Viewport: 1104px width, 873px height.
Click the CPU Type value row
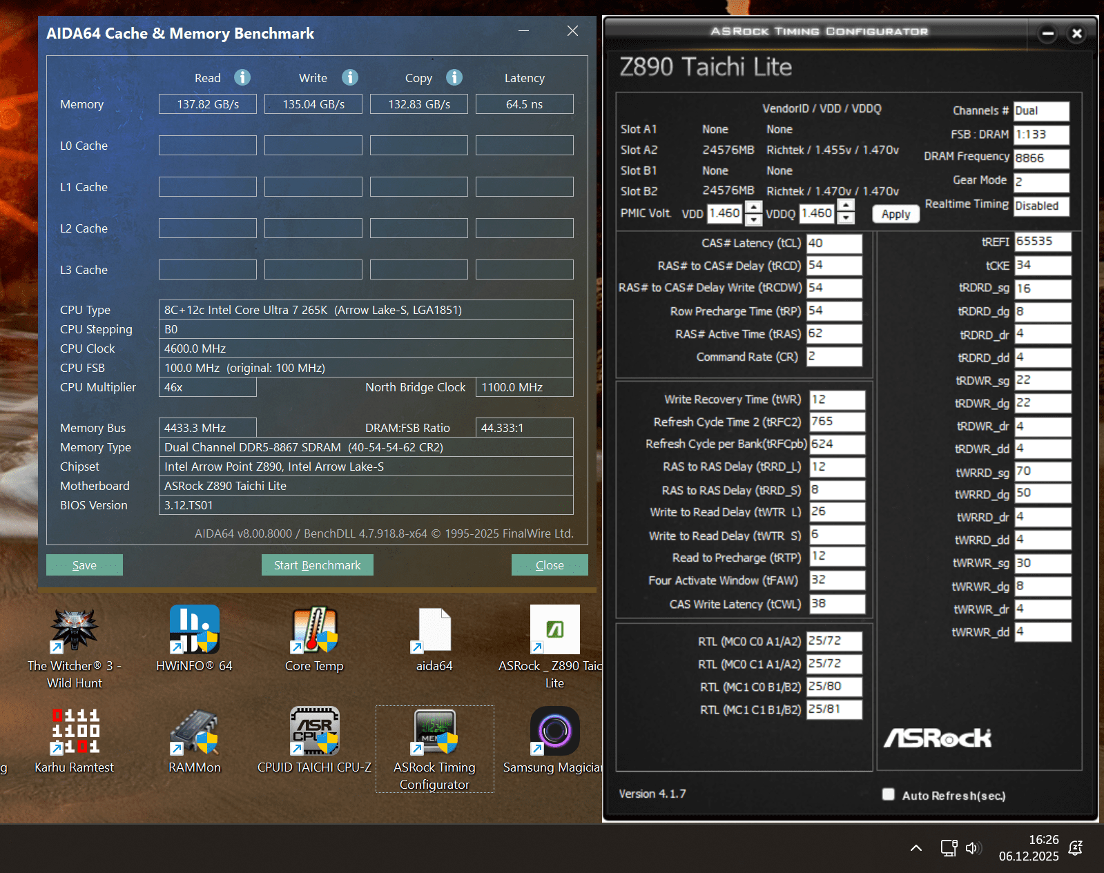[366, 310]
